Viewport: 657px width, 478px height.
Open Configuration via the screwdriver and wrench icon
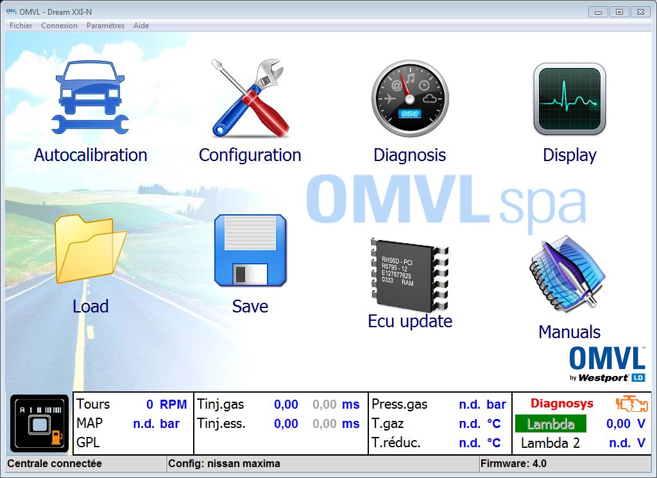click(x=250, y=98)
